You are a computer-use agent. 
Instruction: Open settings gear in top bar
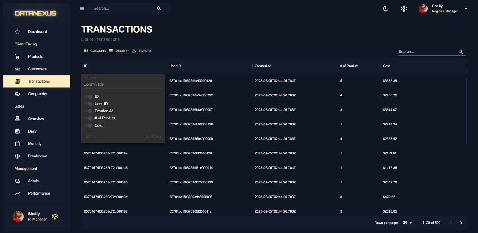(404, 9)
